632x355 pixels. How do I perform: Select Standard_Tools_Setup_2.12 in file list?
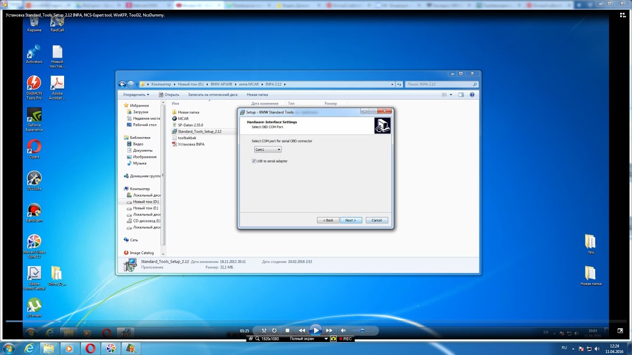pos(197,132)
